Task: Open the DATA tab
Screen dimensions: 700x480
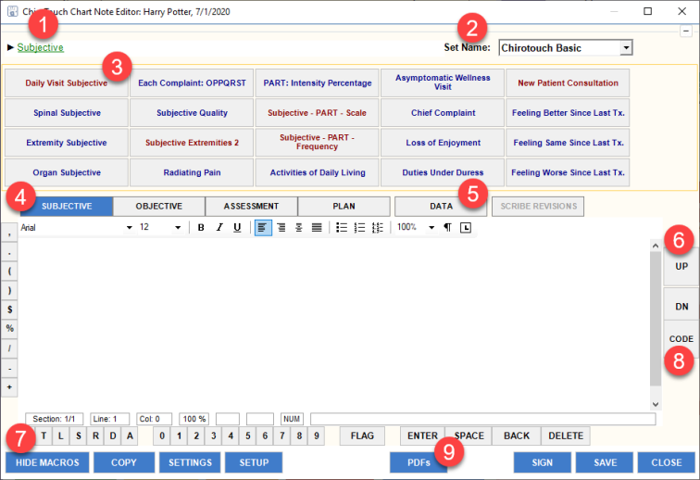Action: point(441,207)
